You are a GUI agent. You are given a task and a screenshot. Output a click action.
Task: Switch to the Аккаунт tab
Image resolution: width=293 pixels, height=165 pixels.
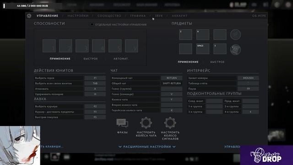[179, 16]
